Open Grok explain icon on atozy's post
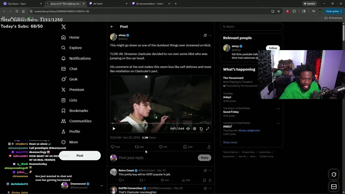Viewport: 345px width, 194px height. coord(205,35)
